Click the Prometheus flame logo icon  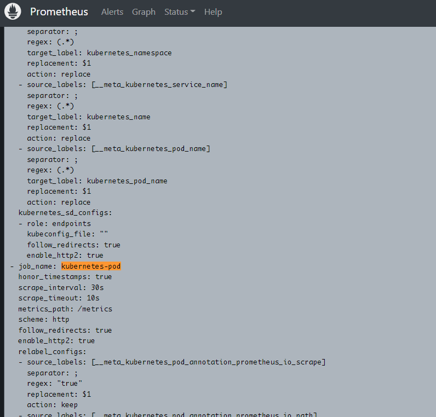pyautogui.click(x=13, y=11)
